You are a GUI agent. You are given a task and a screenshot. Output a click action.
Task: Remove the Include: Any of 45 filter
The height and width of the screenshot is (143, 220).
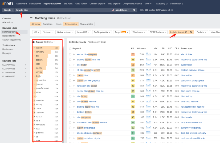tap(191, 32)
